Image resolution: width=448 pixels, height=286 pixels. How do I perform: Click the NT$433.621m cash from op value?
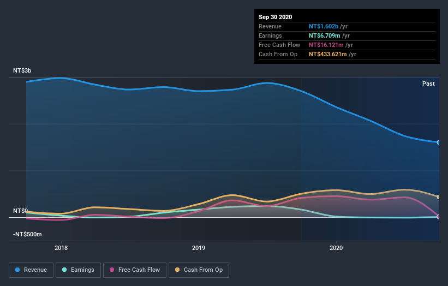coord(328,54)
